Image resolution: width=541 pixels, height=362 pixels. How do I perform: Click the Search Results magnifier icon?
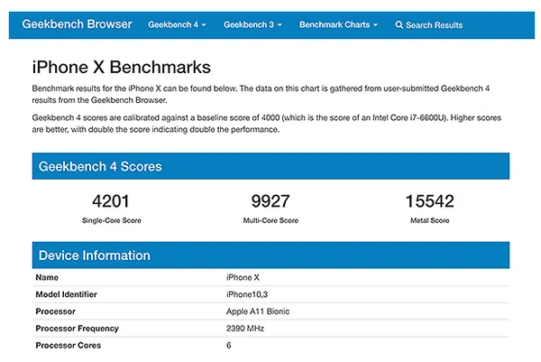(x=399, y=25)
